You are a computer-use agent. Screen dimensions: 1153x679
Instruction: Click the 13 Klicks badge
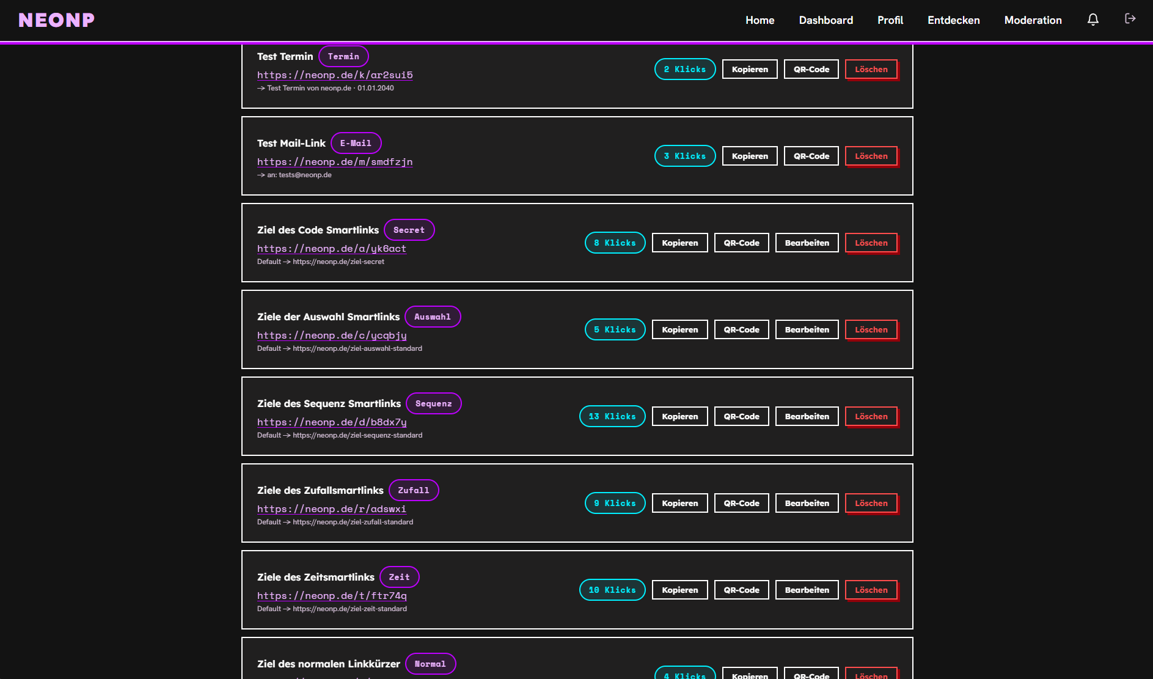pos(612,416)
